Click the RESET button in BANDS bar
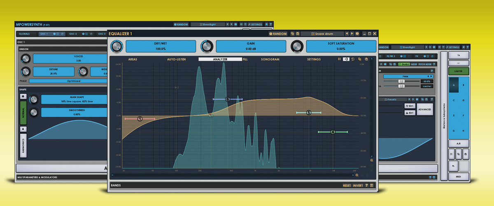494x206 pixels. coord(347,185)
